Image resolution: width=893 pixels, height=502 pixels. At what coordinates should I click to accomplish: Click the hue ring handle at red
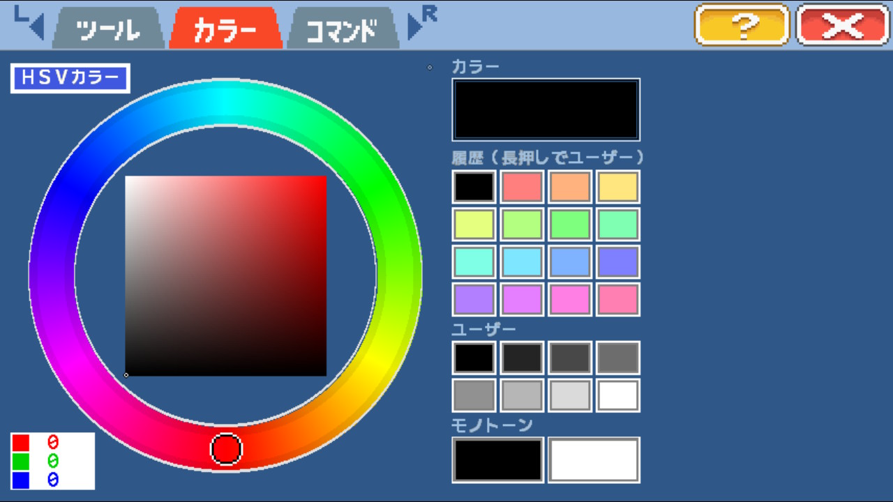click(x=226, y=449)
